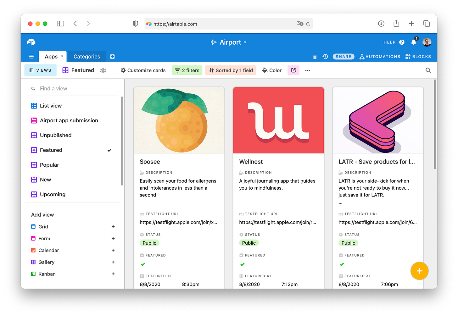The image size is (458, 316).
Task: Open the Soosee orange cover image
Action: pos(179,120)
